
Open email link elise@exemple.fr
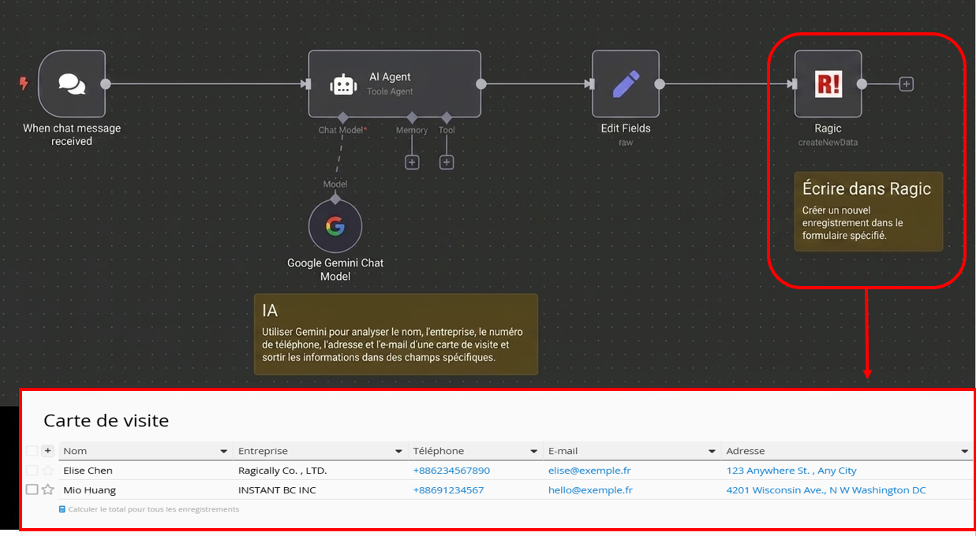pos(589,471)
